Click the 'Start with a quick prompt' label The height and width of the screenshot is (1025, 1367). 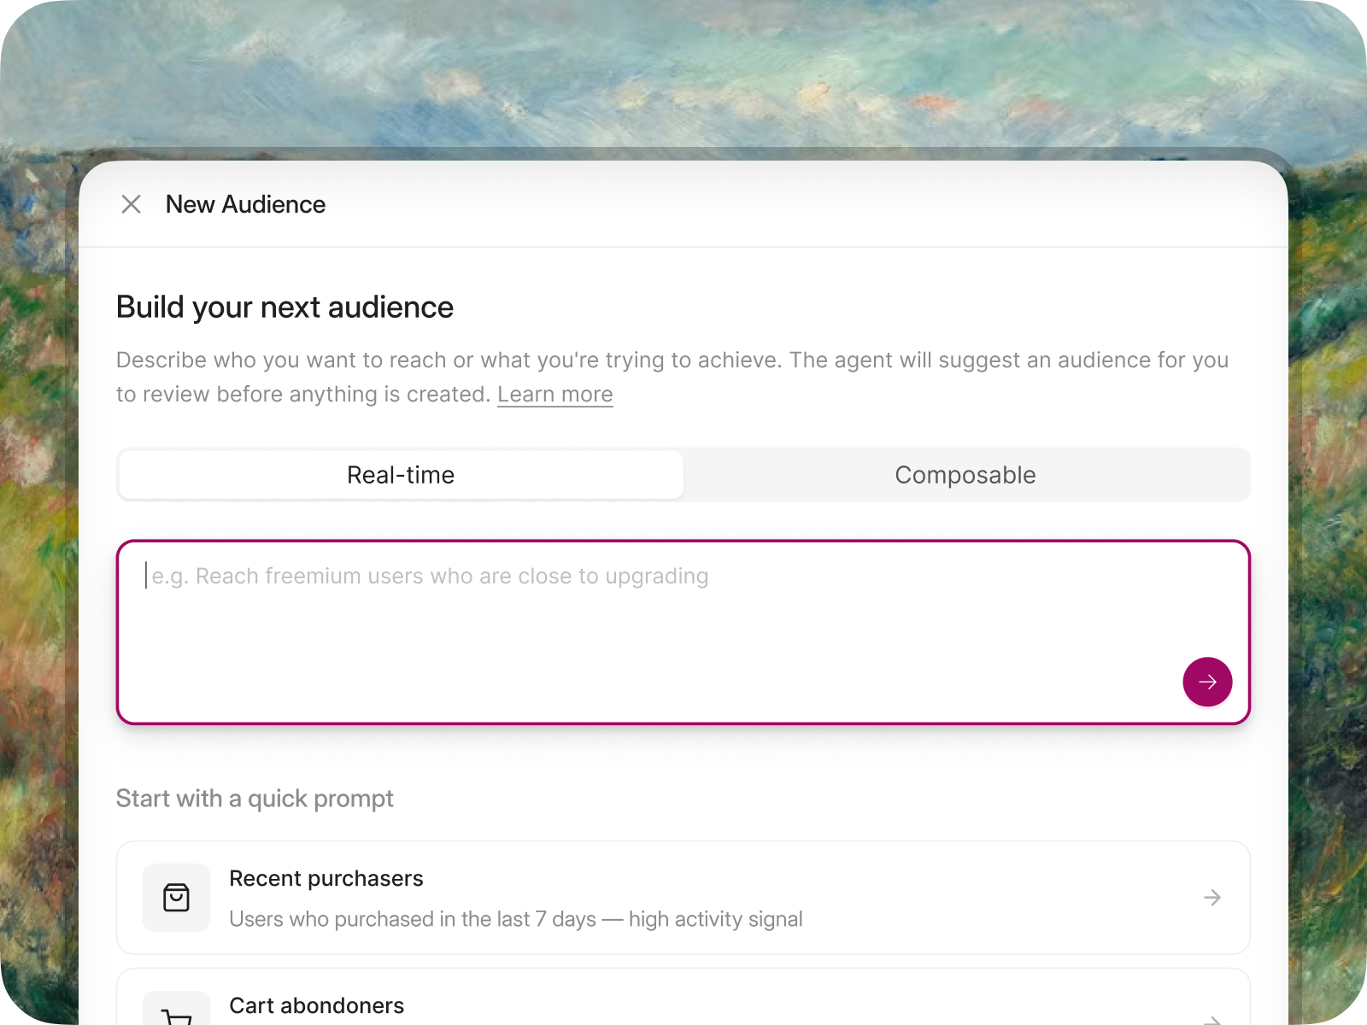[x=255, y=799]
